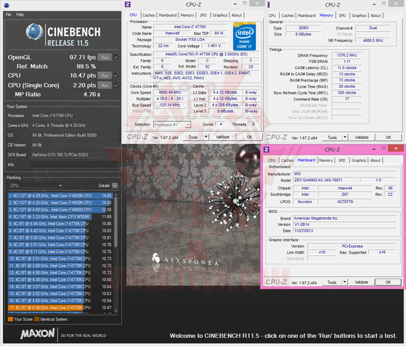Click Tools button in CPU-Z Memory window
The image size is (406, 346).
332,137
